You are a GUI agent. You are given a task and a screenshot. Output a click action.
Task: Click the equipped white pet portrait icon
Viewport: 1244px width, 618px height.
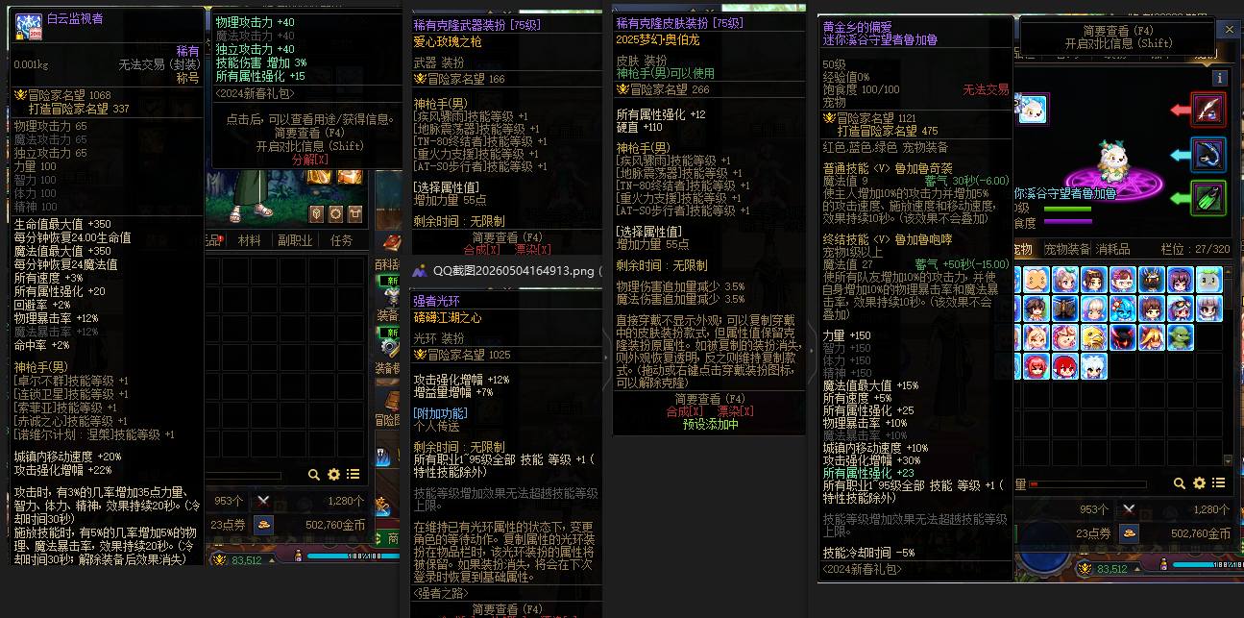coord(1032,109)
